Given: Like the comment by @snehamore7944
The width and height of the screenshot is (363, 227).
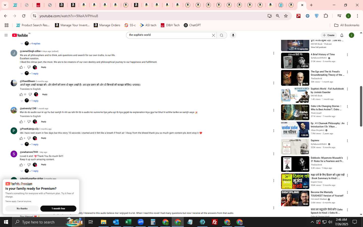Looking at the screenshot, I should (x=21, y=165).
